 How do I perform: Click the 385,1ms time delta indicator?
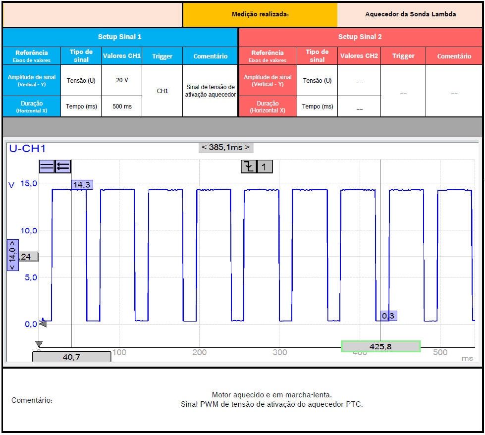(226, 147)
